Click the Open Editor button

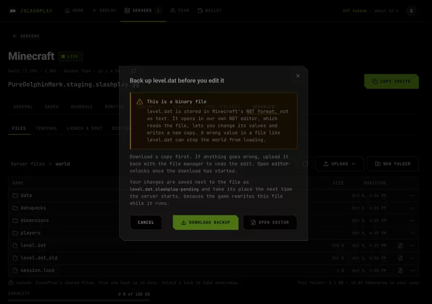270,222
